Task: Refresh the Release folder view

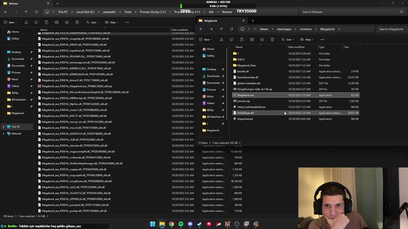Action: (x=36, y=12)
